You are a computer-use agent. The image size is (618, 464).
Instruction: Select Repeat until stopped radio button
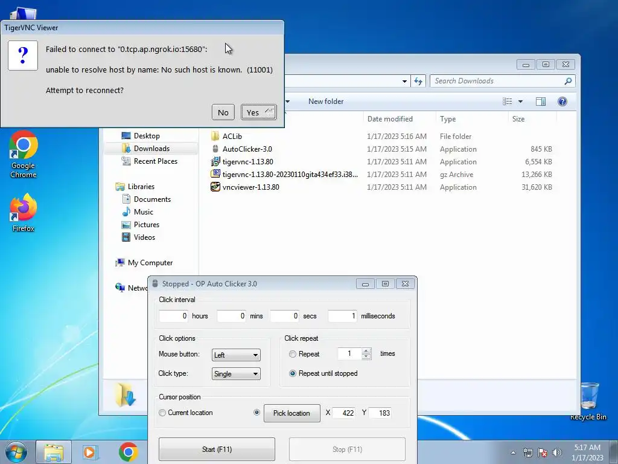pos(293,373)
